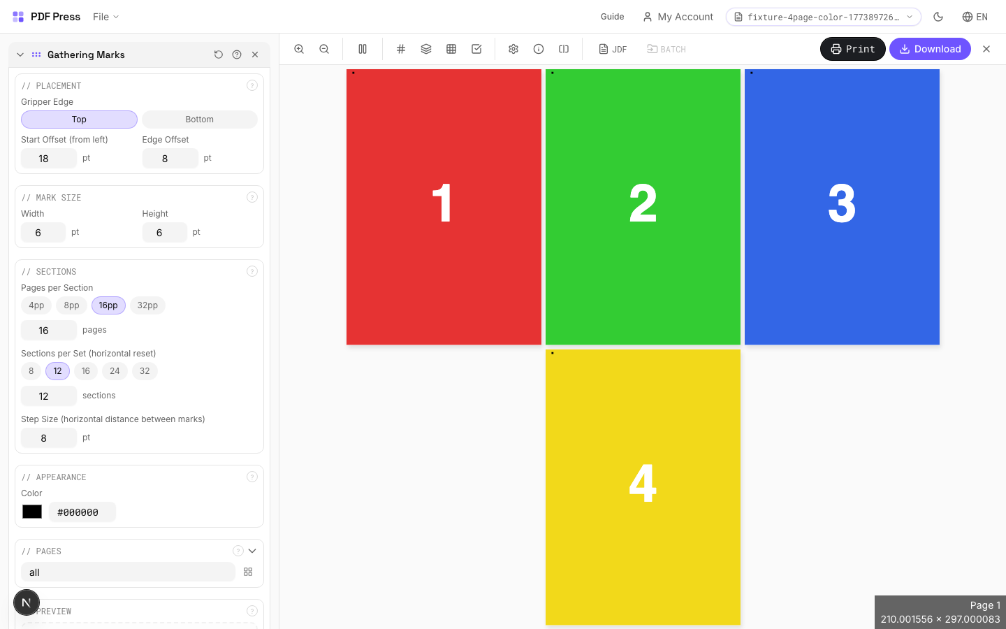Viewport: 1006px width, 629px height.
Task: Select the zoom in magnifier tool
Action: click(299, 49)
